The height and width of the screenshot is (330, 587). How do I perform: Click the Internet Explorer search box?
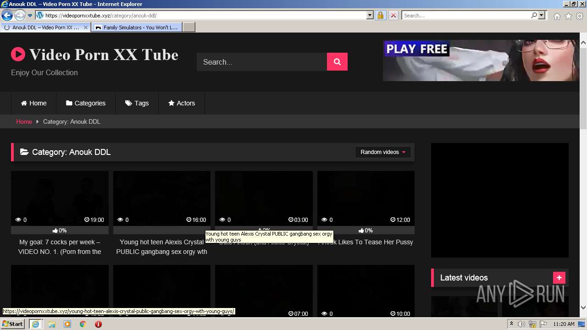pos(466,16)
